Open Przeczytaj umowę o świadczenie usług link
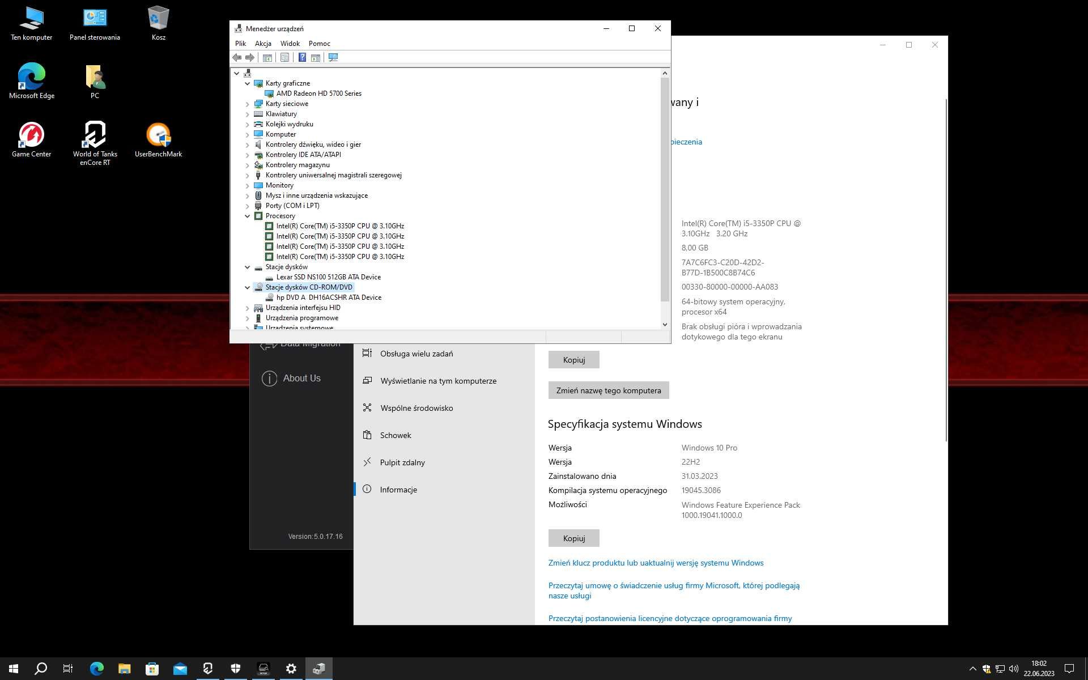This screenshot has width=1088, height=680. 674,590
